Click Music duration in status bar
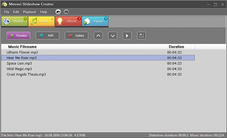 point(207,135)
